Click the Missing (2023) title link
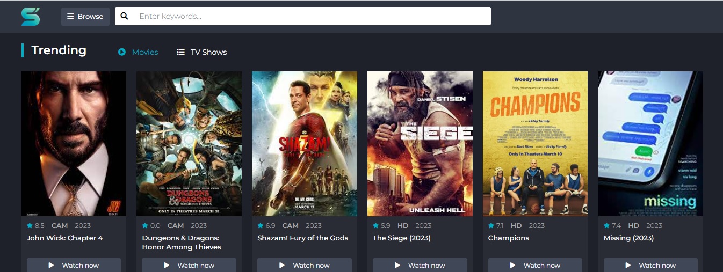Viewport: 723px width, 272px height. (628, 238)
